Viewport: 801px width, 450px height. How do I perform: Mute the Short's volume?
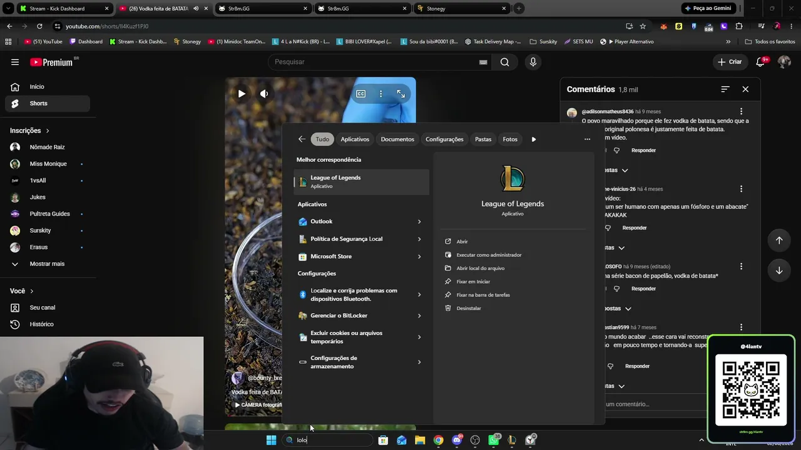(x=264, y=94)
